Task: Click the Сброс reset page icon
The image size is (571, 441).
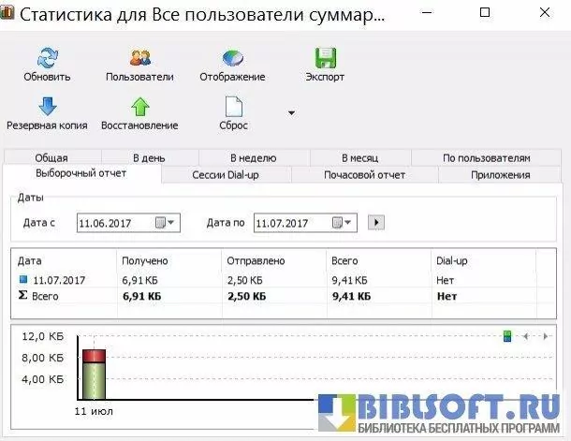Action: click(232, 107)
